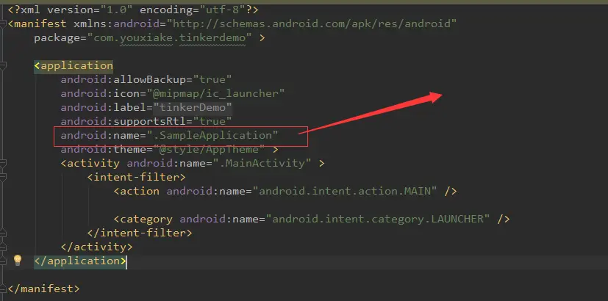Click the "com.youxiake.tinkerdemo" package value

169,38
